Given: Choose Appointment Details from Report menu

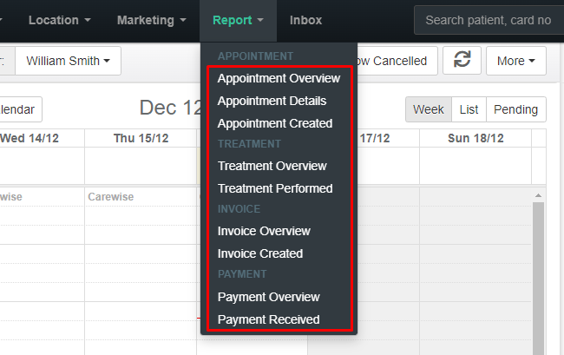Looking at the screenshot, I should click(x=272, y=101).
